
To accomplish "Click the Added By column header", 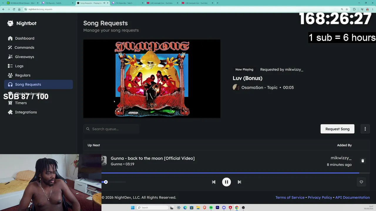I will [x=344, y=145].
